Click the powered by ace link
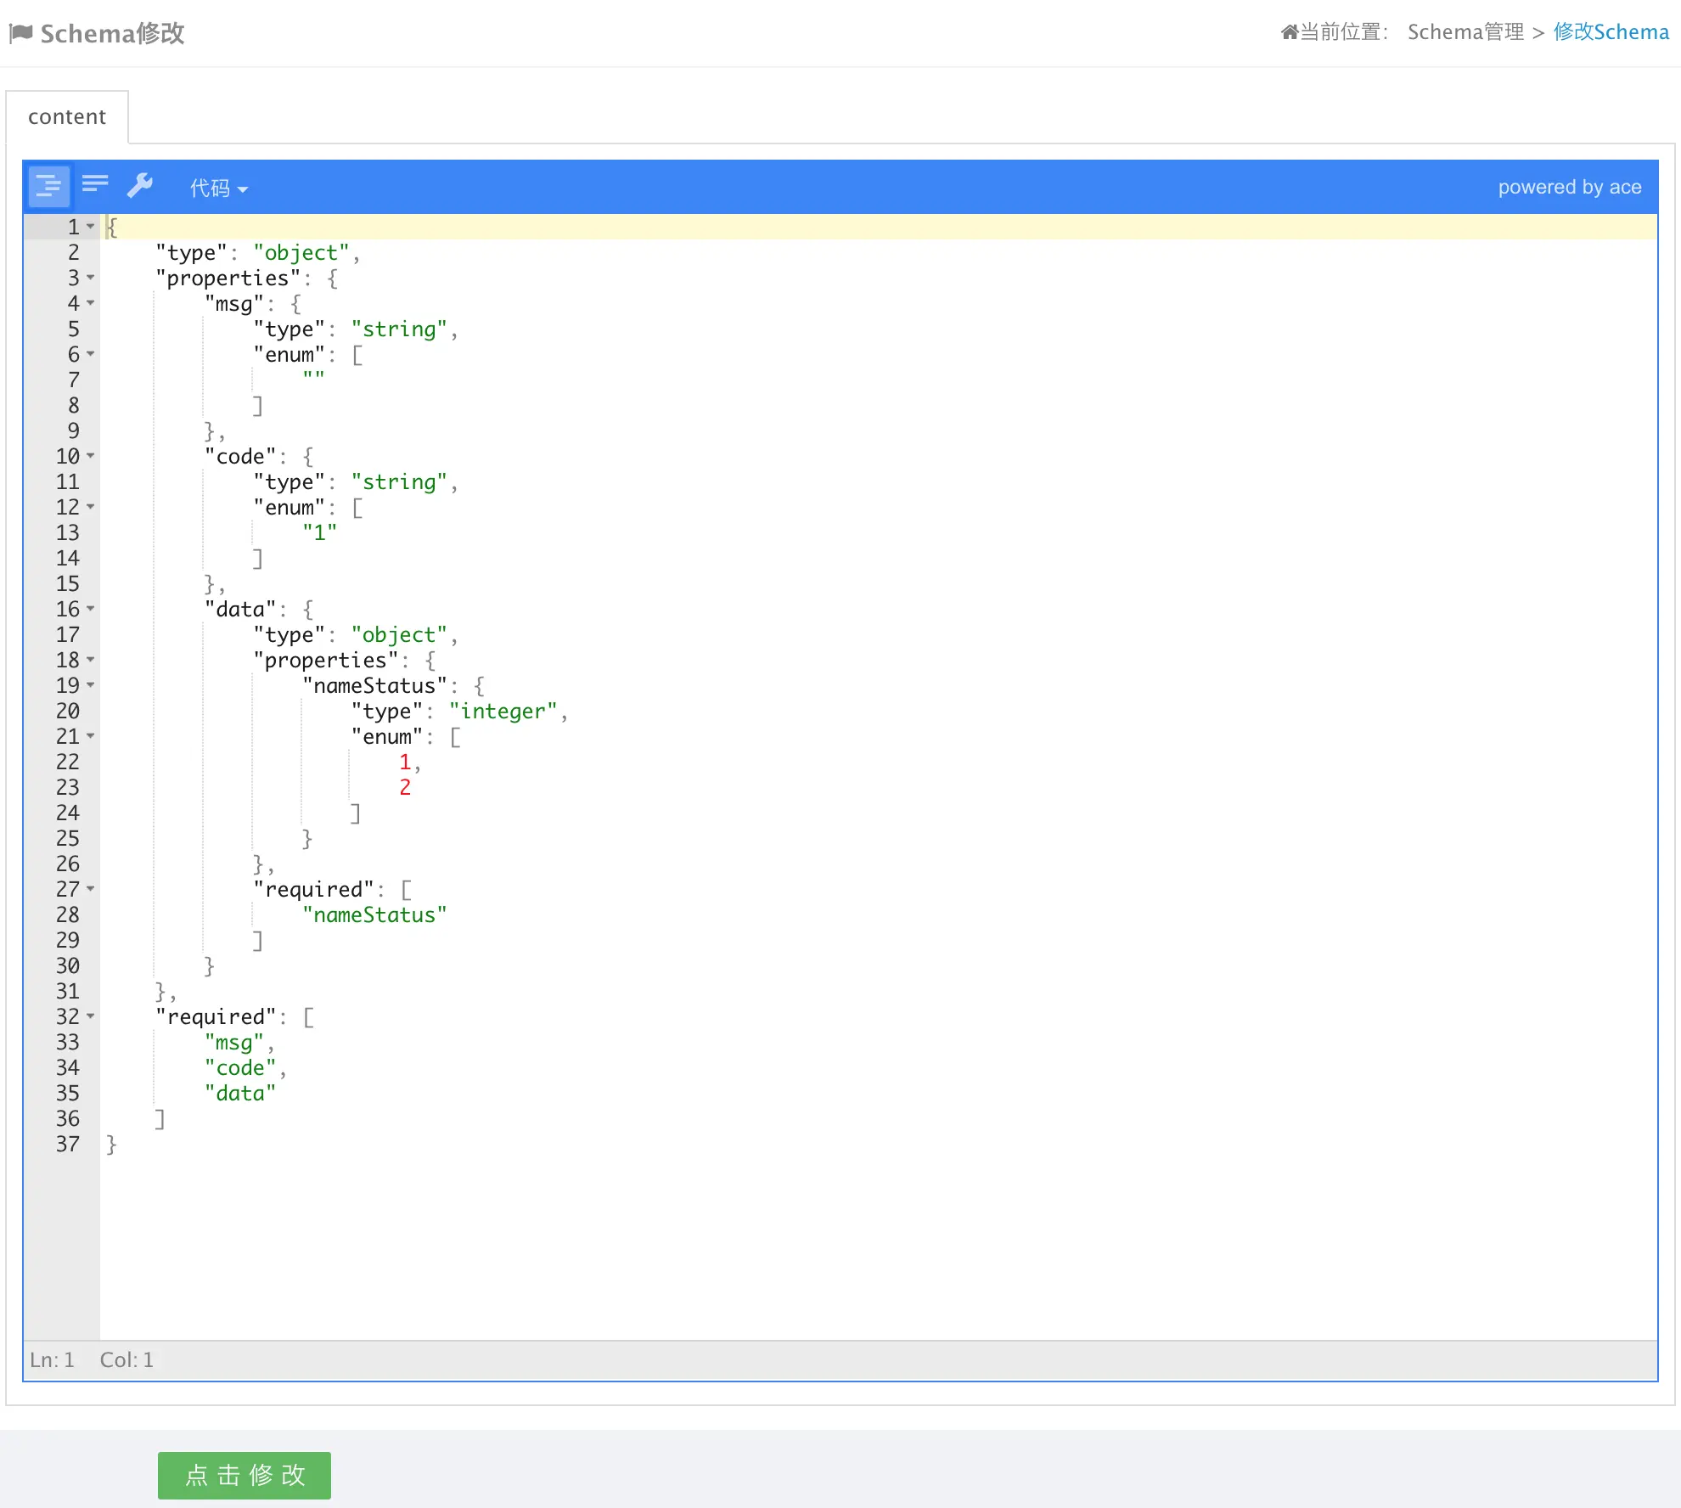 (x=1569, y=187)
